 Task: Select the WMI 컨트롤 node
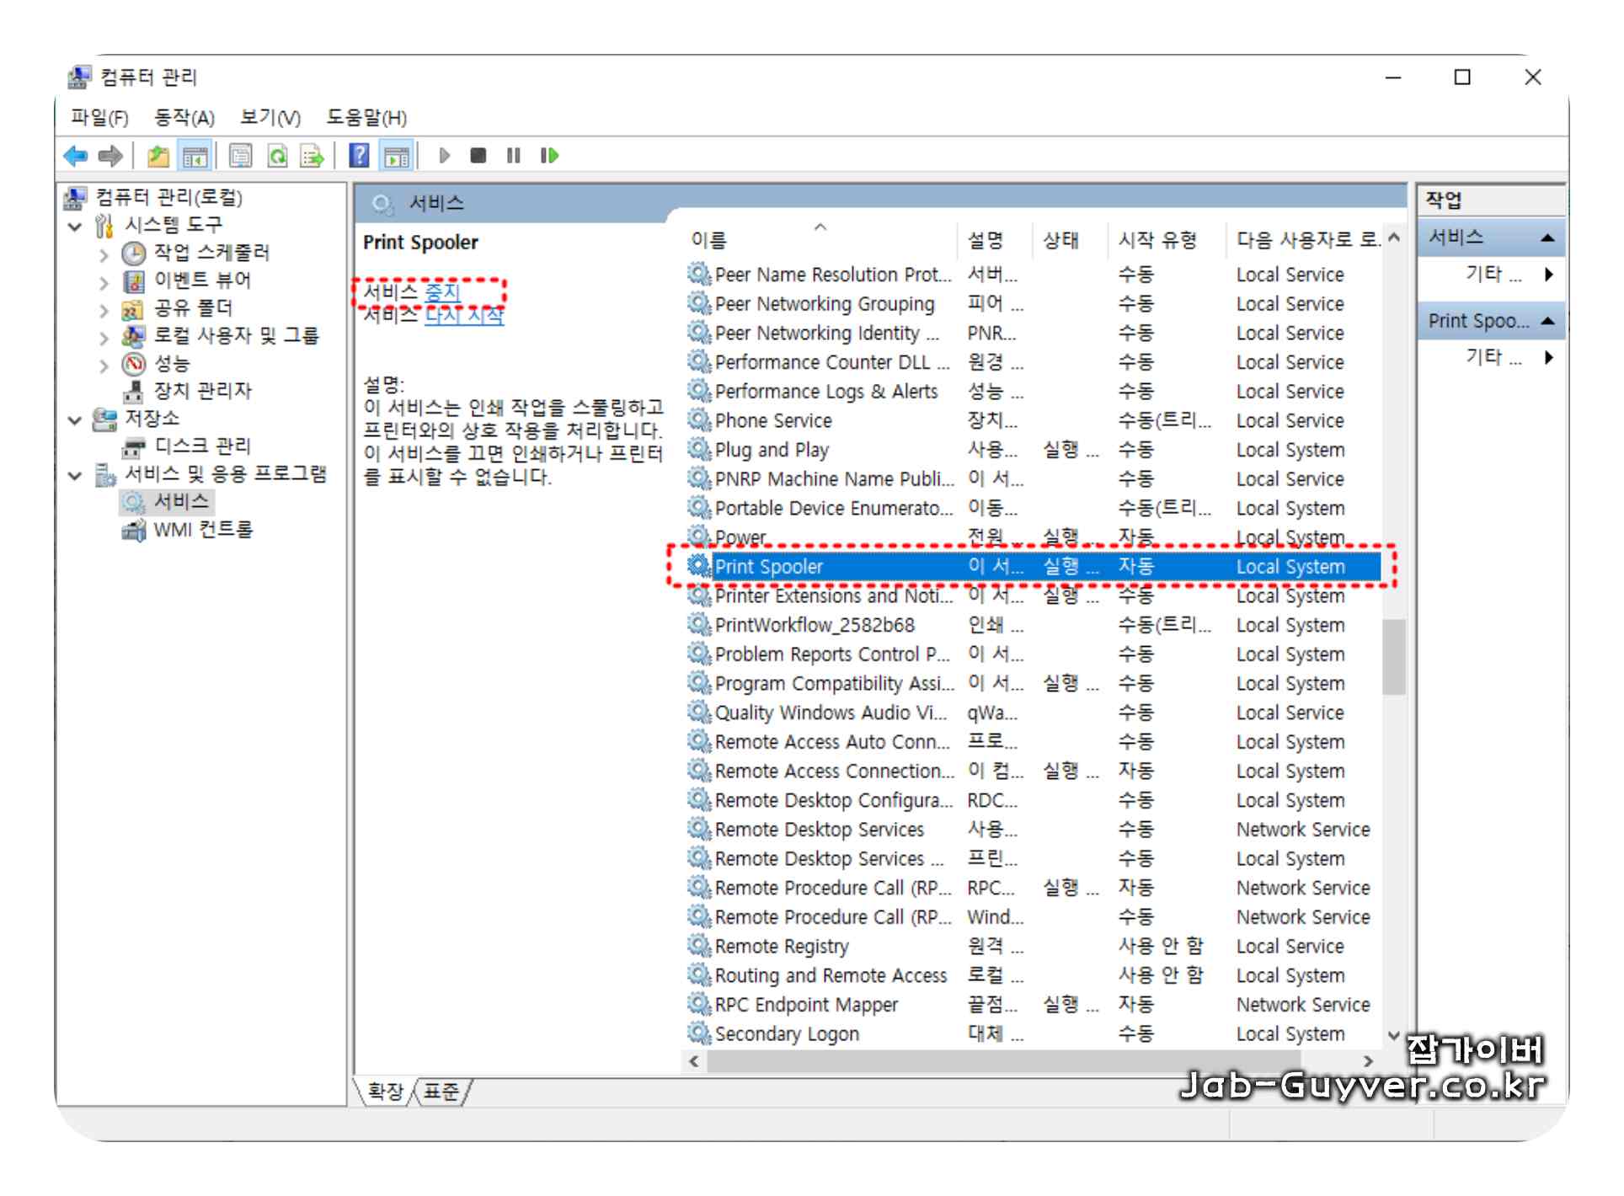[x=202, y=530]
